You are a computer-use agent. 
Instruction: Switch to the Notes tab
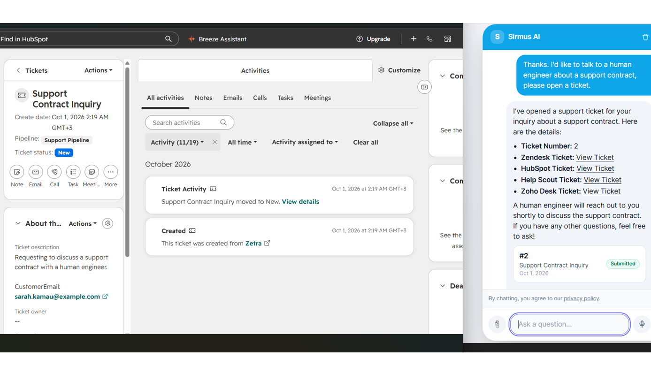(x=203, y=98)
